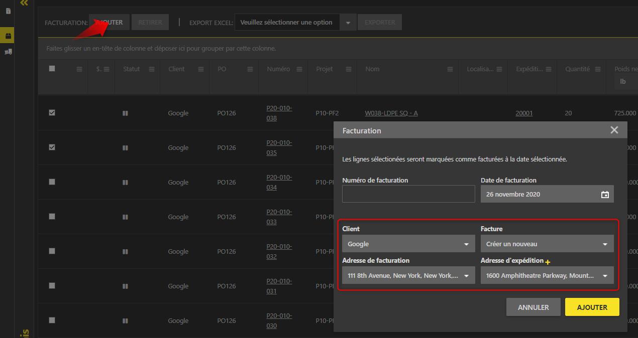638x338 pixels.
Task: Uncheck the row P20-010-035 checkbox
Action: point(52,147)
